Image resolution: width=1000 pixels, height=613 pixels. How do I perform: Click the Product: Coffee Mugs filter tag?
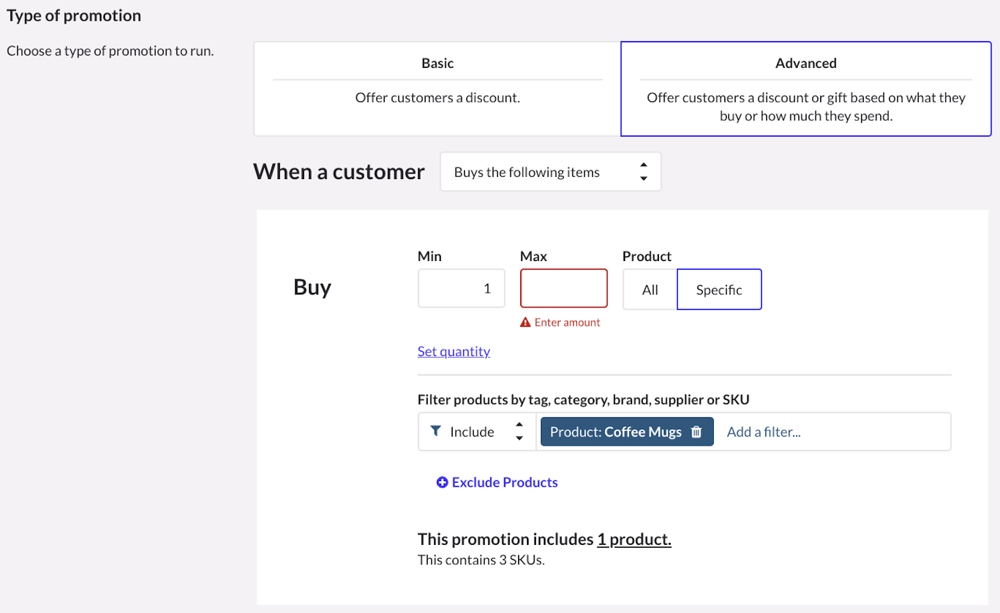coord(627,432)
